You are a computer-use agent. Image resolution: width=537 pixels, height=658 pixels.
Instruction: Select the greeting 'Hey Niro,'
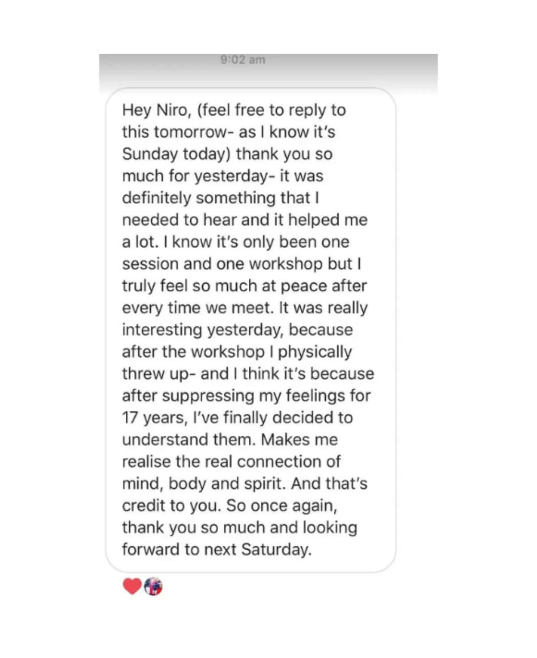coord(157,110)
